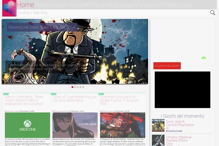This screenshot has height=146, width=219.
Task: Click the gangster slideshow image
Action: click(x=75, y=51)
